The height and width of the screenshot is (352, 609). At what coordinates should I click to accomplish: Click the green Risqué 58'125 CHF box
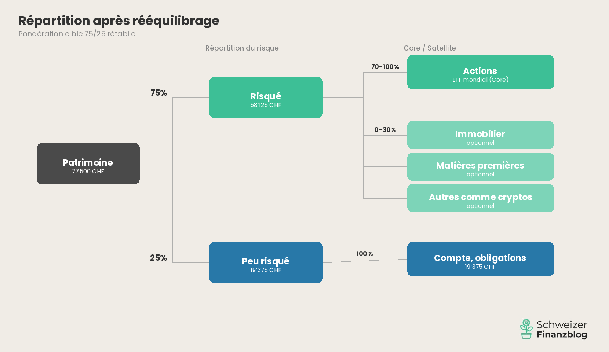(x=266, y=98)
